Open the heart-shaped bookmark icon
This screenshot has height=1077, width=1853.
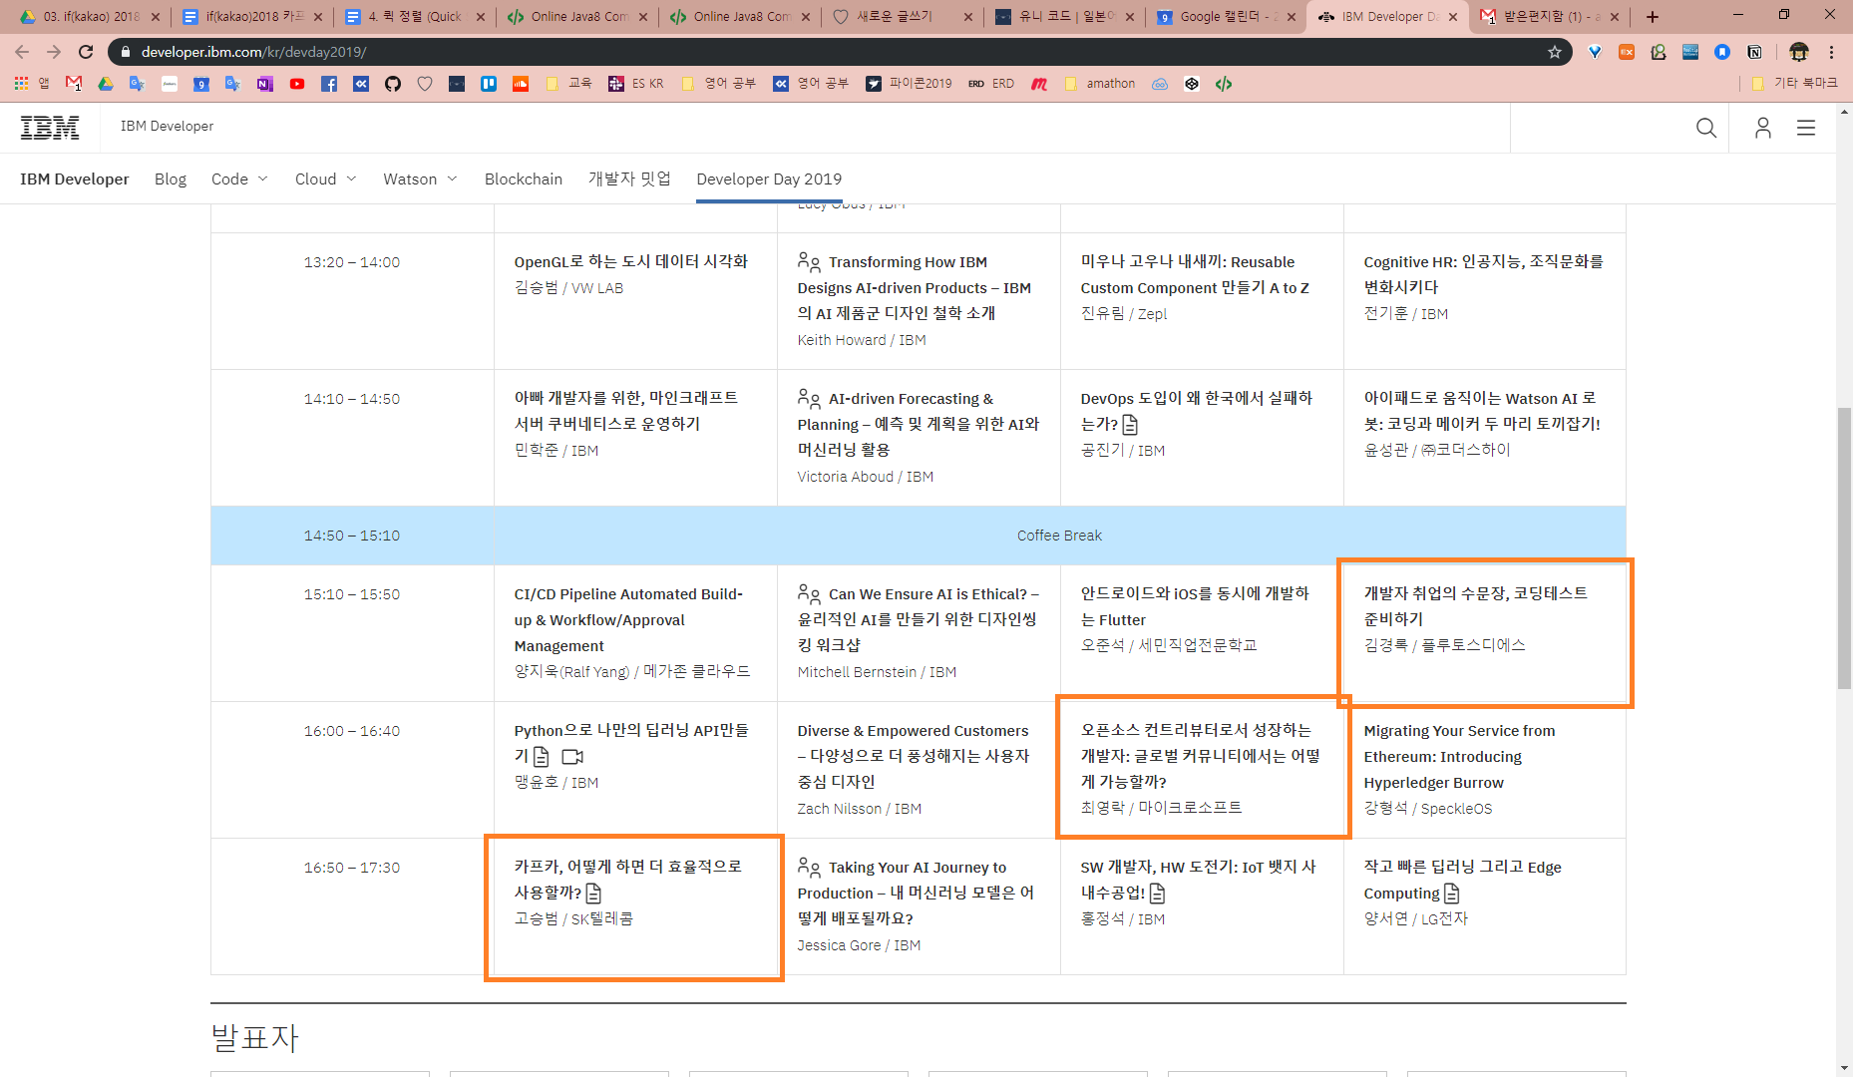click(x=425, y=84)
